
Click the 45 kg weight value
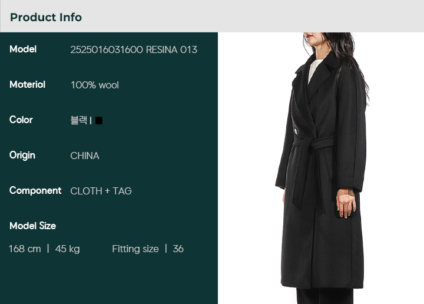(x=67, y=249)
